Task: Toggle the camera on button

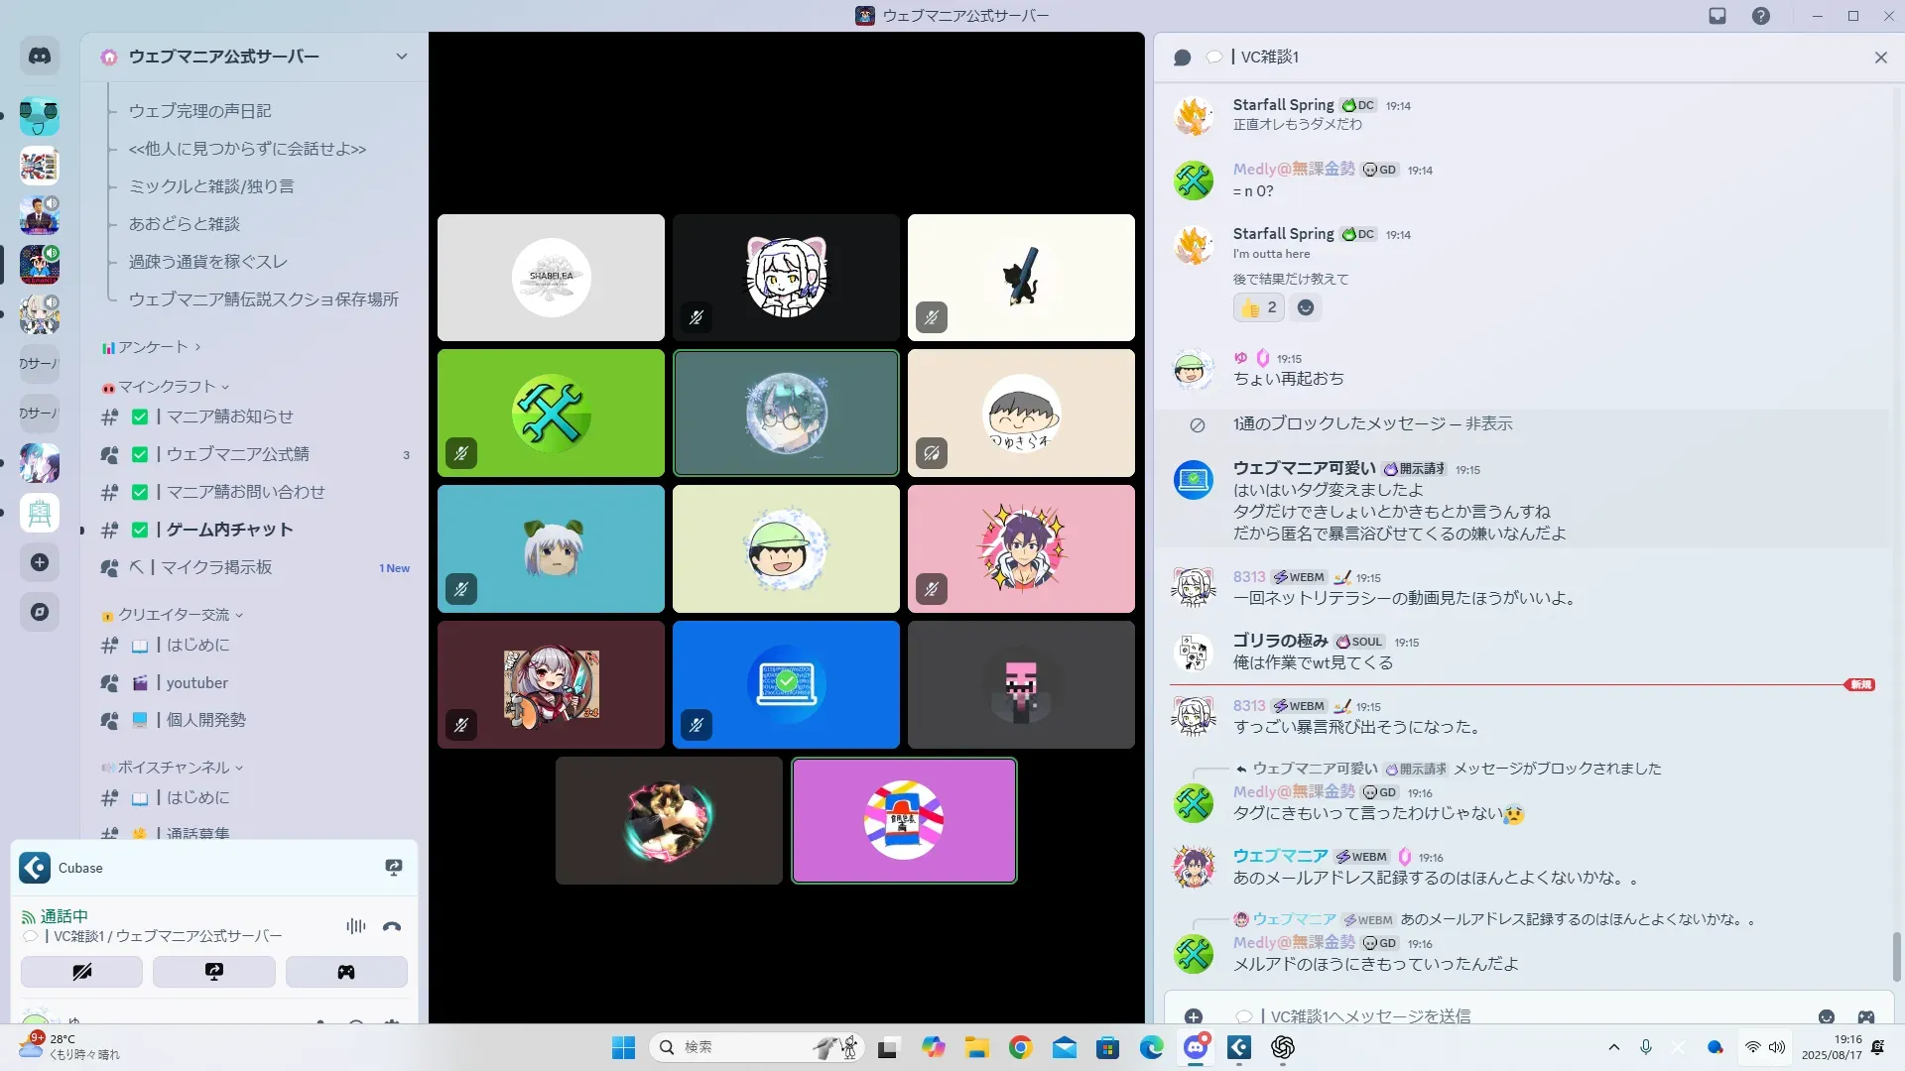Action: tap(82, 972)
